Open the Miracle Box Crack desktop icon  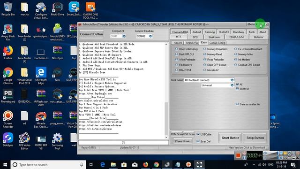click(x=41, y=120)
